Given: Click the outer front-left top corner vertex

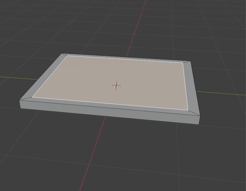Looking at the screenshot, I should [x=19, y=100].
